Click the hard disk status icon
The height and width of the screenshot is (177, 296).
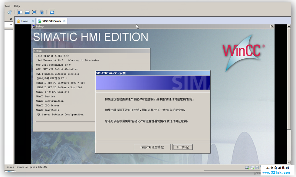coord(247,167)
